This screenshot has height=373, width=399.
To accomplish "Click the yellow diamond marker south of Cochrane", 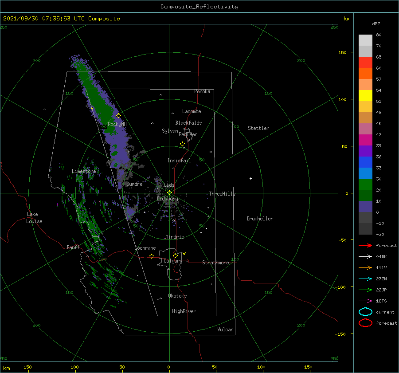I will [152, 256].
